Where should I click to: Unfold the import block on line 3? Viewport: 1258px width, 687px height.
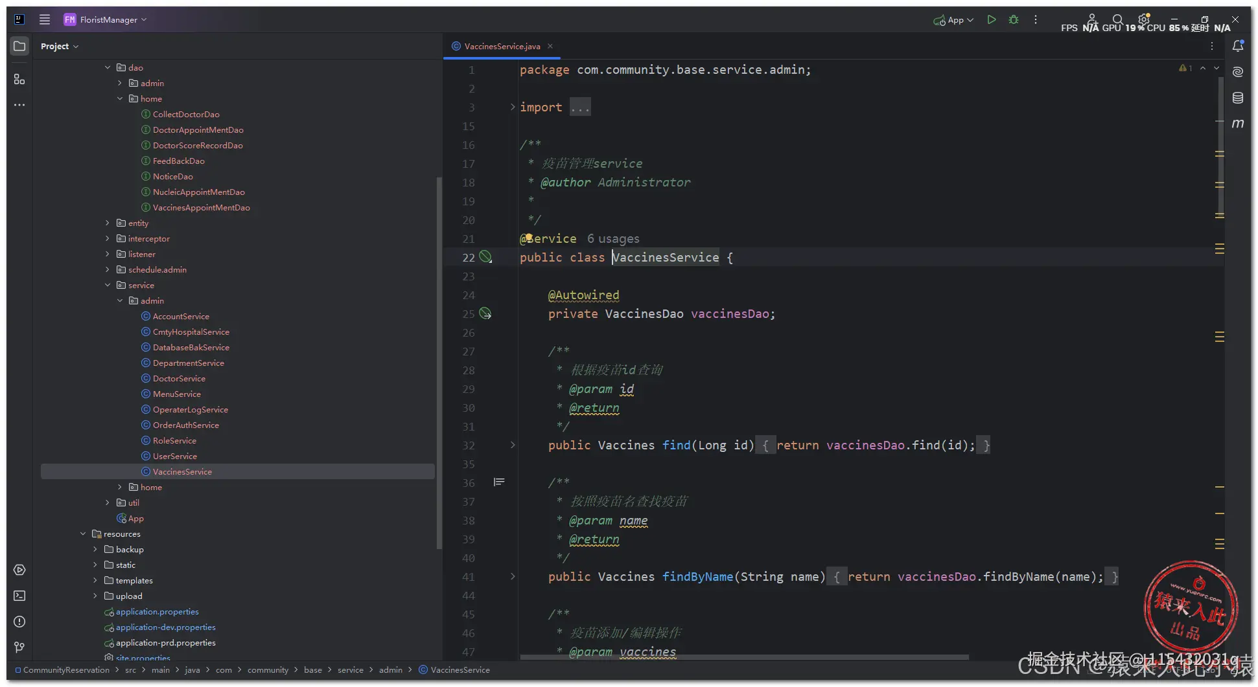(x=513, y=107)
